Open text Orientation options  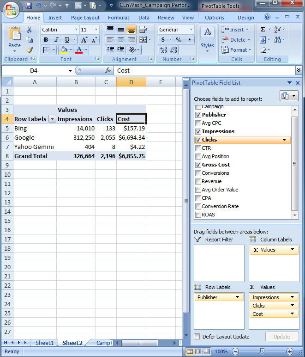click(x=134, y=50)
